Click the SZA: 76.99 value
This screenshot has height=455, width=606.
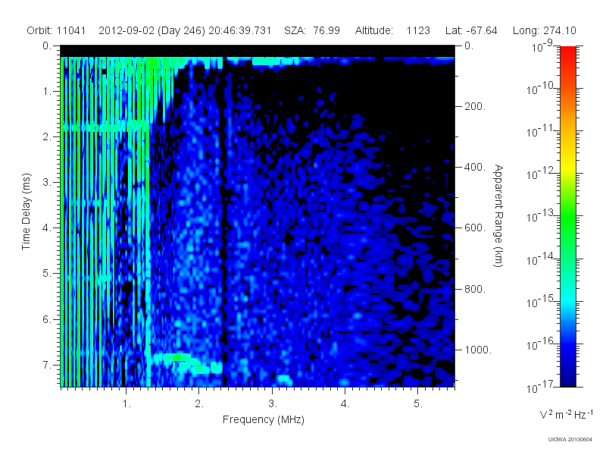[312, 30]
